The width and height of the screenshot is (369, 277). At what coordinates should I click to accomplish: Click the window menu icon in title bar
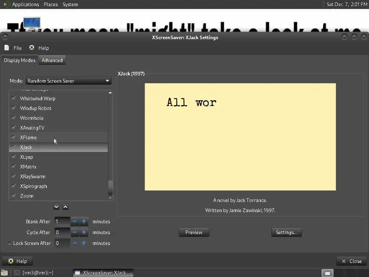pyautogui.click(x=5, y=37)
